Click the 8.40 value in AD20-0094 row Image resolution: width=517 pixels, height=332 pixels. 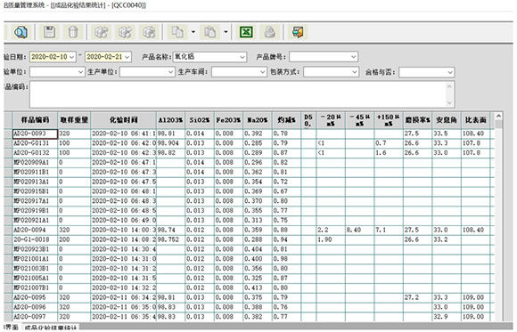click(360, 230)
